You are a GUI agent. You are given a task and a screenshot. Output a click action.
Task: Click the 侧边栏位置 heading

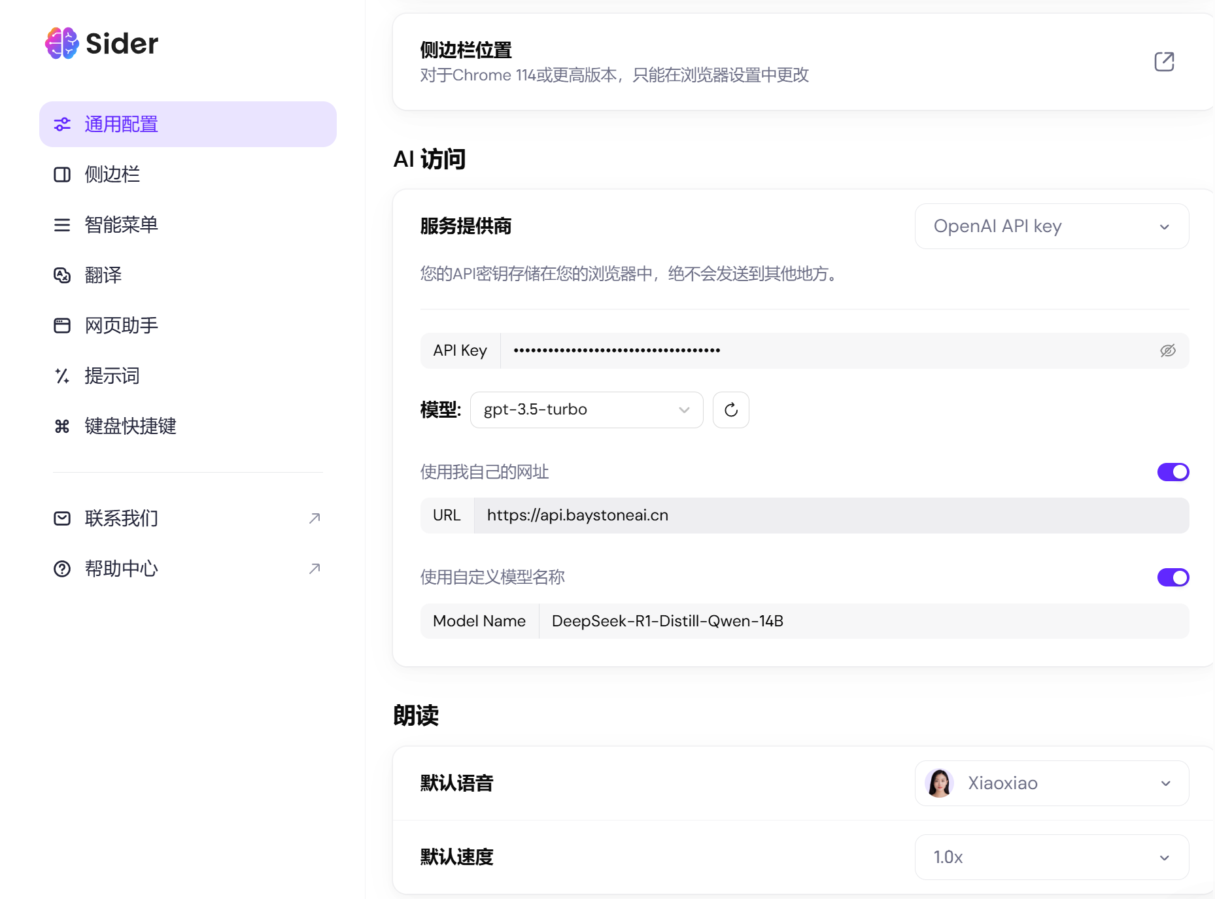466,50
